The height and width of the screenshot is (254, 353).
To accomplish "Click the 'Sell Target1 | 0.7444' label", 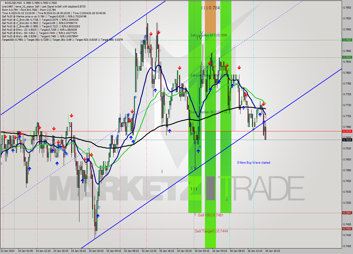I will point(211,231).
